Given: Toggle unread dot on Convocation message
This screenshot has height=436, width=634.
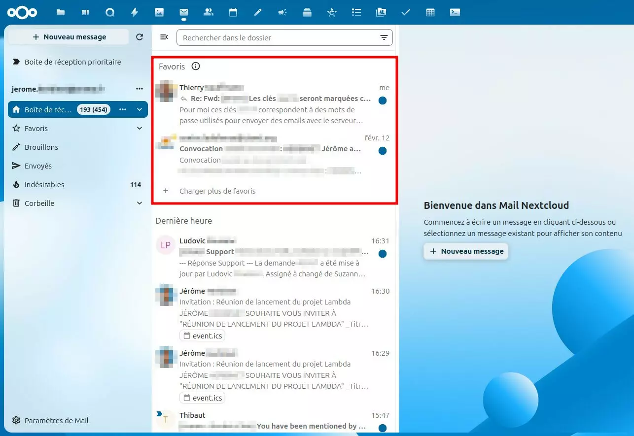Looking at the screenshot, I should click(x=382, y=151).
